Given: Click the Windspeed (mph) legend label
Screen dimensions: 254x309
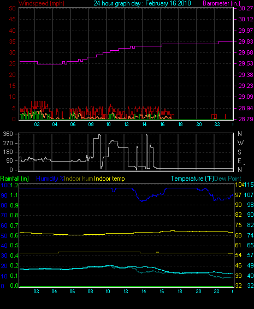Looking at the screenshot, I should tap(42, 3).
